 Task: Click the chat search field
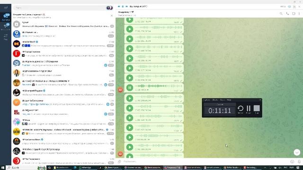[x=60, y=8]
